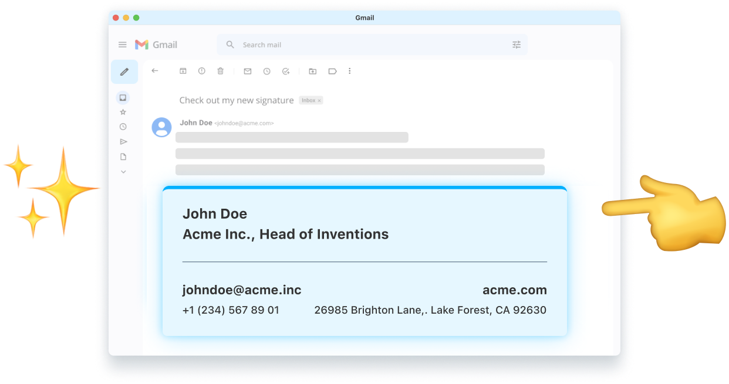Open the Labels menu in toolbar

click(x=332, y=71)
